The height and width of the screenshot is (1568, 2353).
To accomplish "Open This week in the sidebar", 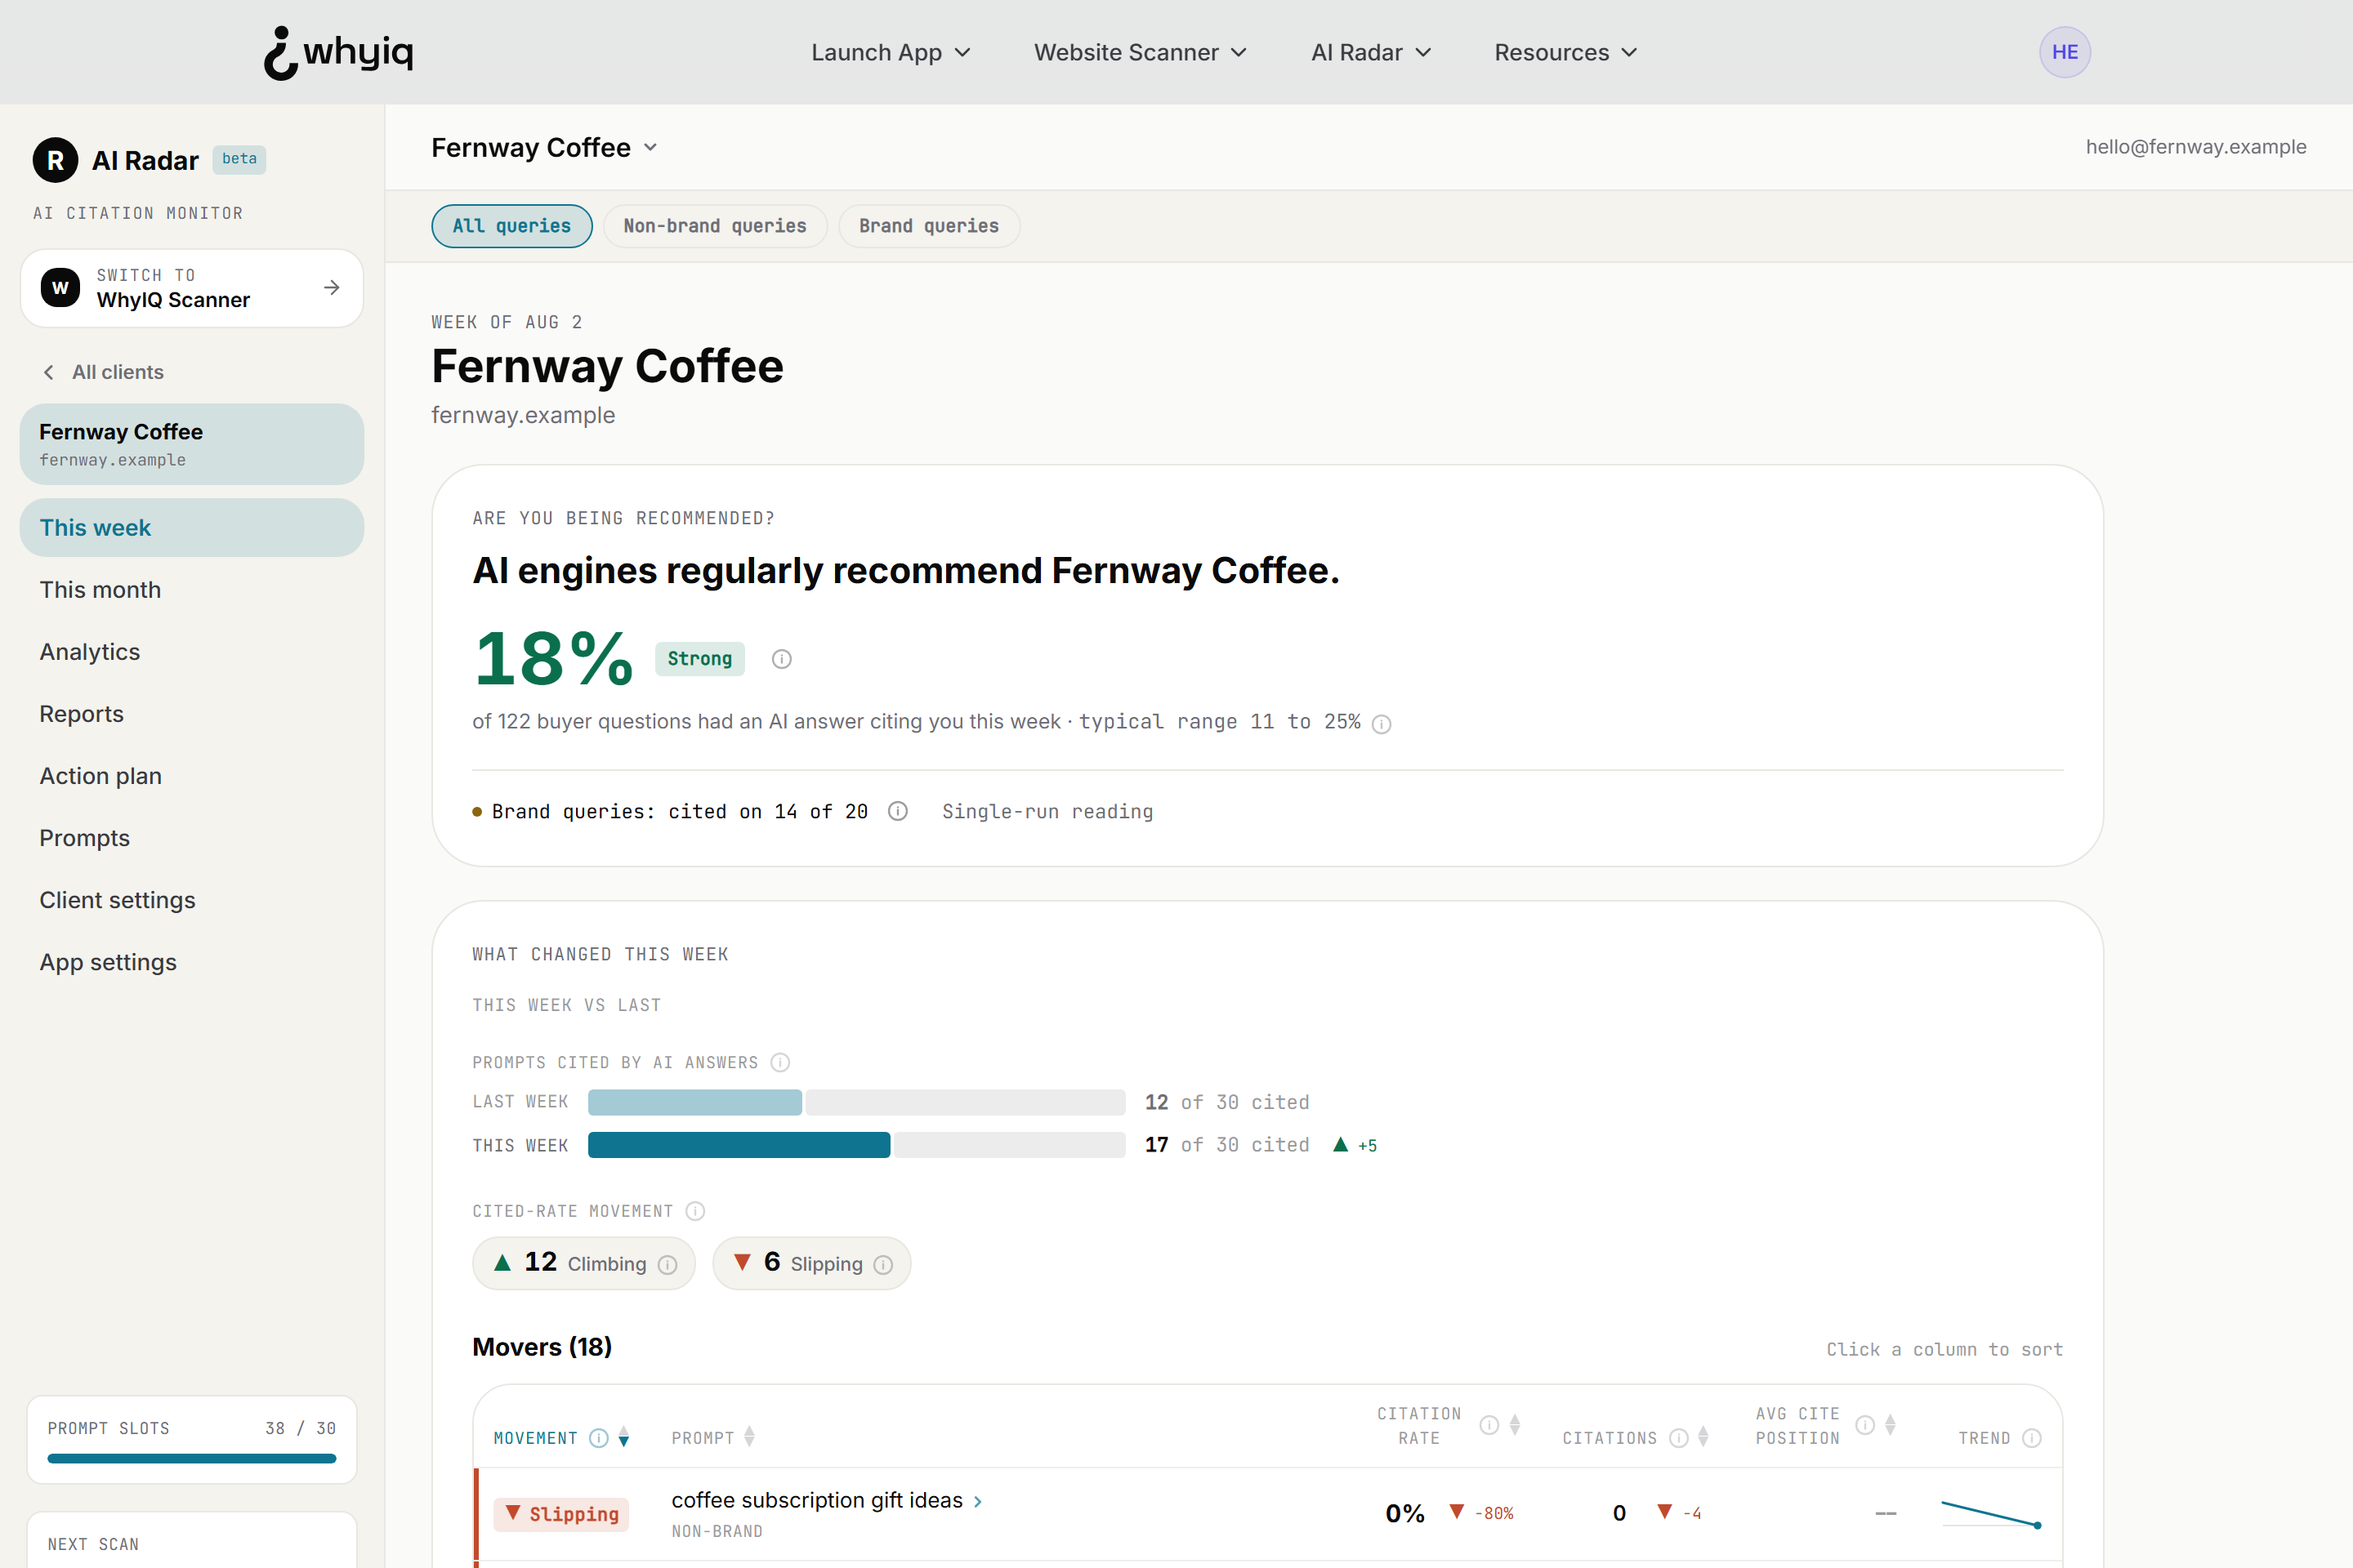I will click(x=191, y=528).
